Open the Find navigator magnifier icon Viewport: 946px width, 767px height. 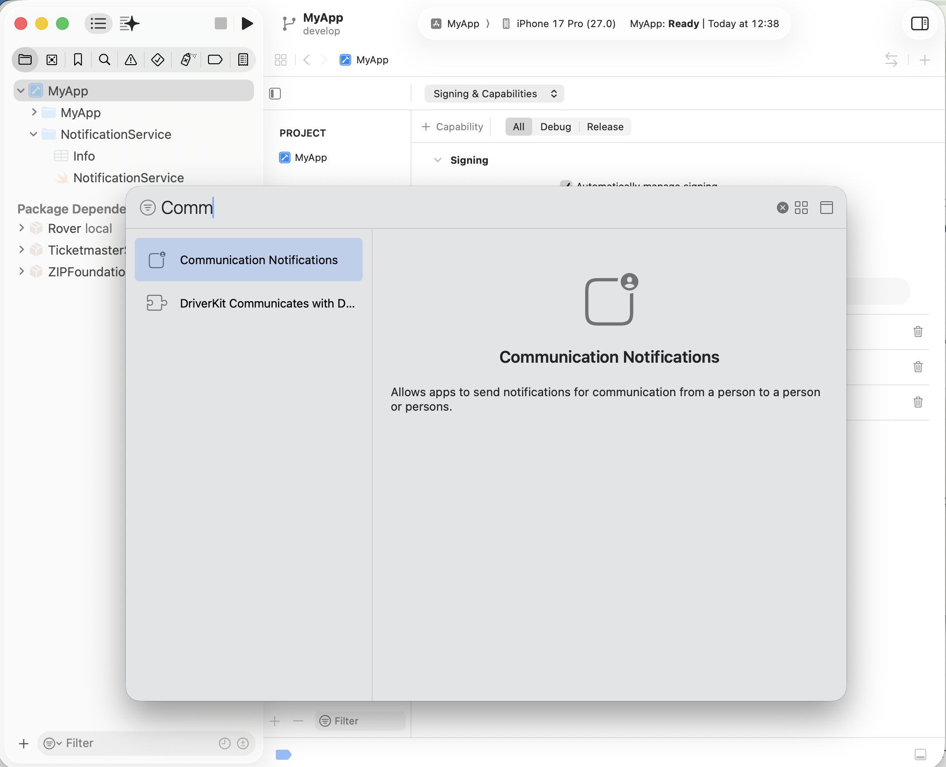point(104,60)
